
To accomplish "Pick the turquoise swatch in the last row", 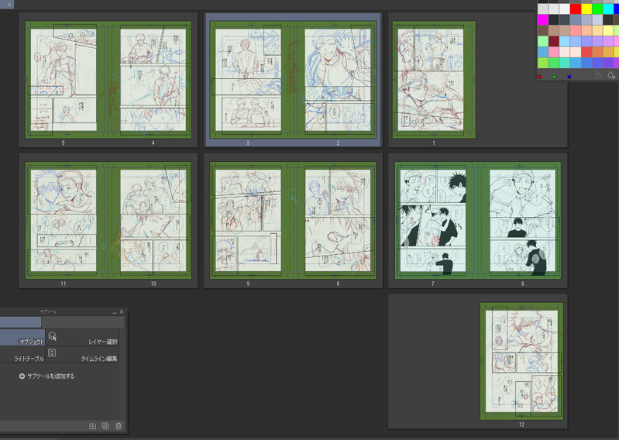I will 565,63.
